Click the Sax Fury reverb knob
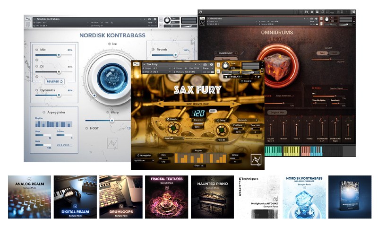The height and width of the screenshot is (227, 378). (173, 128)
